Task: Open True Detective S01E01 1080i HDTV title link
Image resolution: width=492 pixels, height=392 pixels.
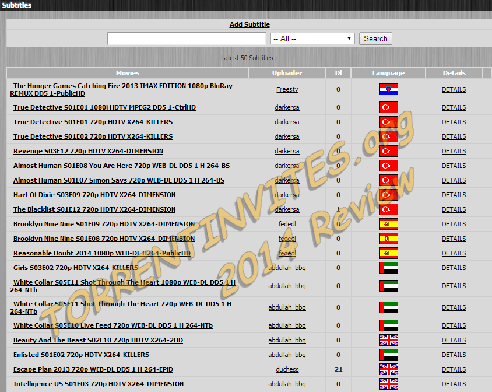Action: pyautogui.click(x=104, y=107)
